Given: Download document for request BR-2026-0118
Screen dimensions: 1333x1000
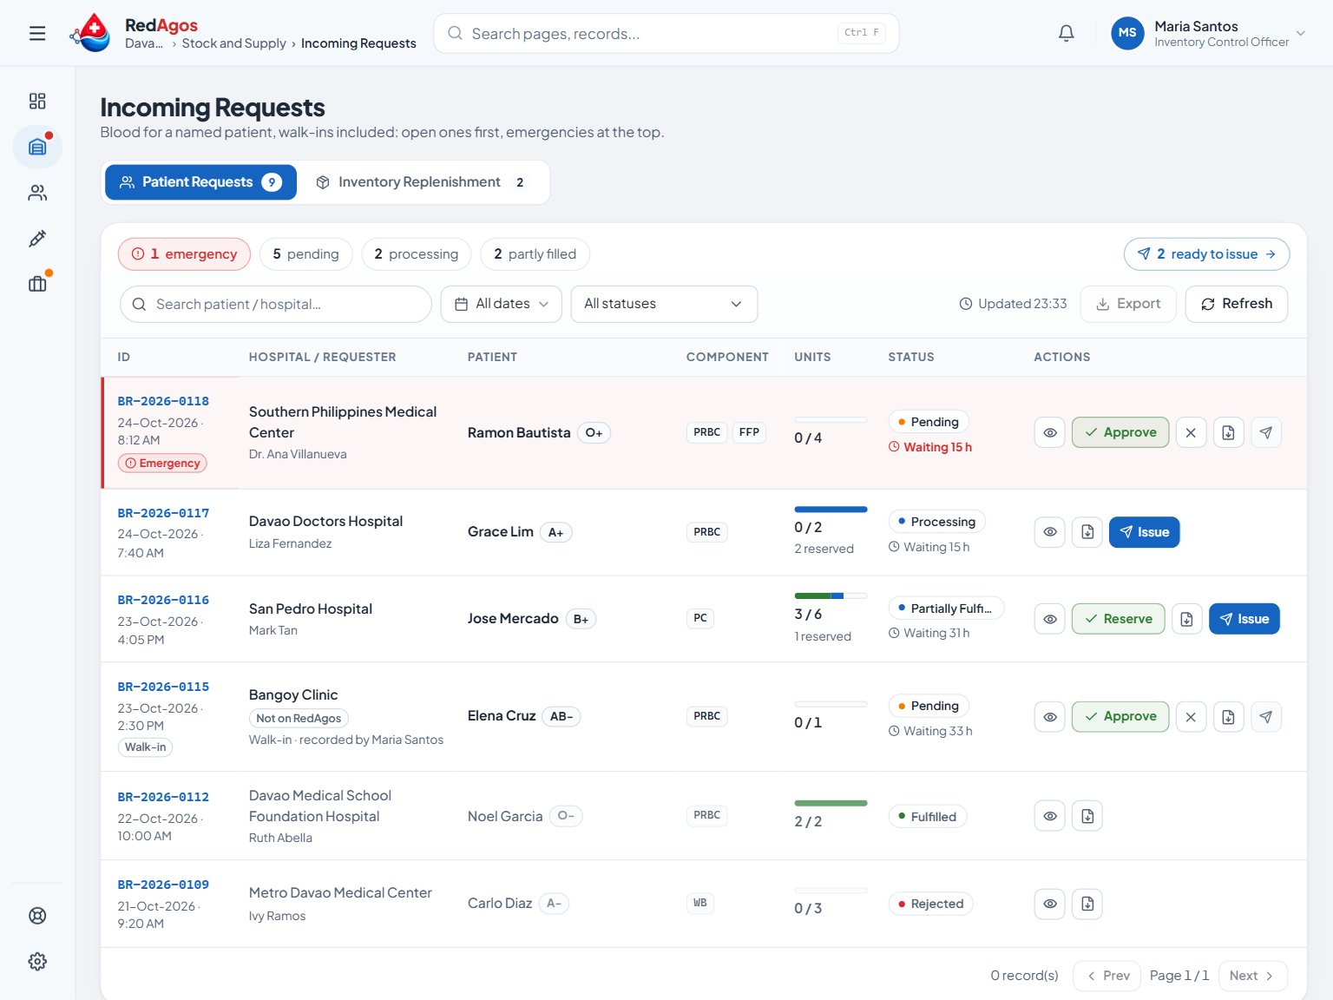Looking at the screenshot, I should click(x=1229, y=432).
